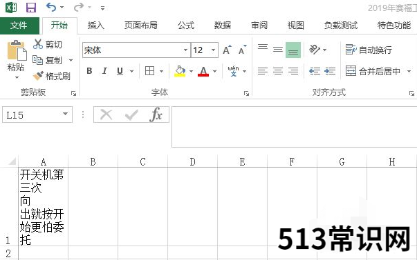417x260 pixels.
Task: Switch to the 视图 View tab
Action: [x=296, y=26]
